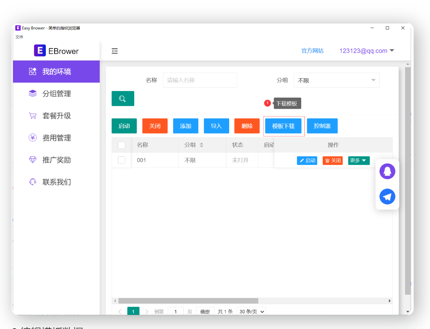Open the 30 条/页 page size selector

tap(251, 312)
